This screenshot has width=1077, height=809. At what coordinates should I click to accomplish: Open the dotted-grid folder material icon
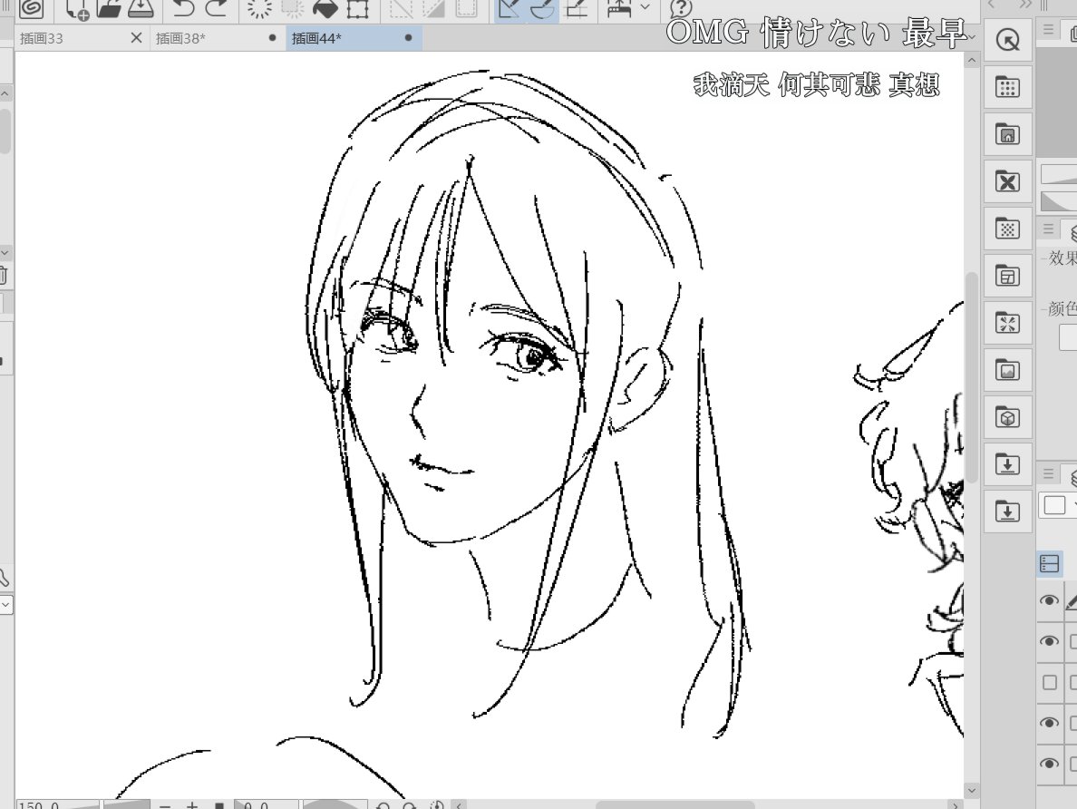point(1007,87)
